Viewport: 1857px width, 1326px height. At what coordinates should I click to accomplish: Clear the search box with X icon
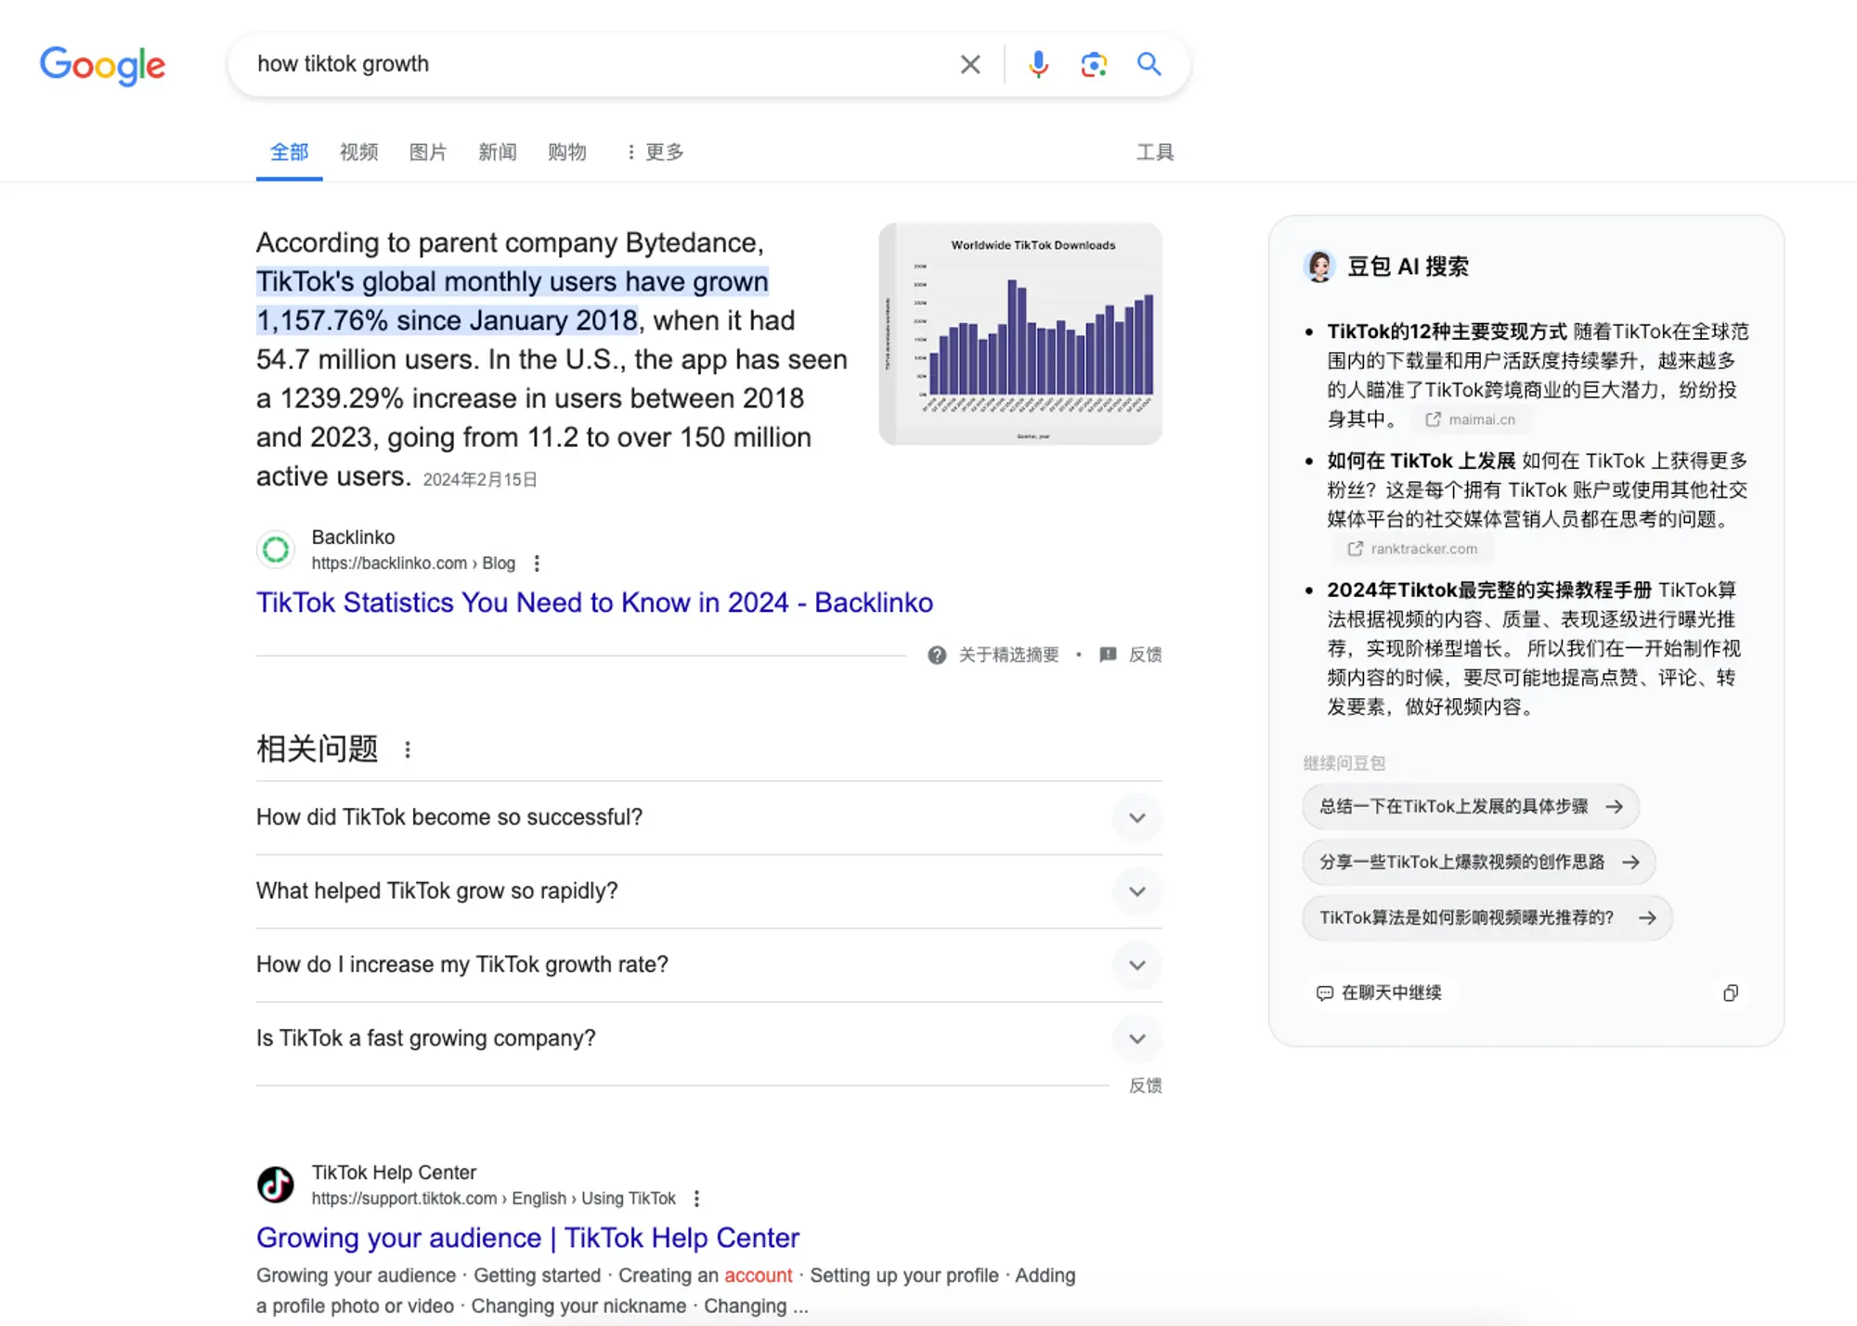click(x=969, y=64)
